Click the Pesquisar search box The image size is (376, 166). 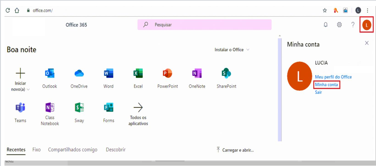204,25
